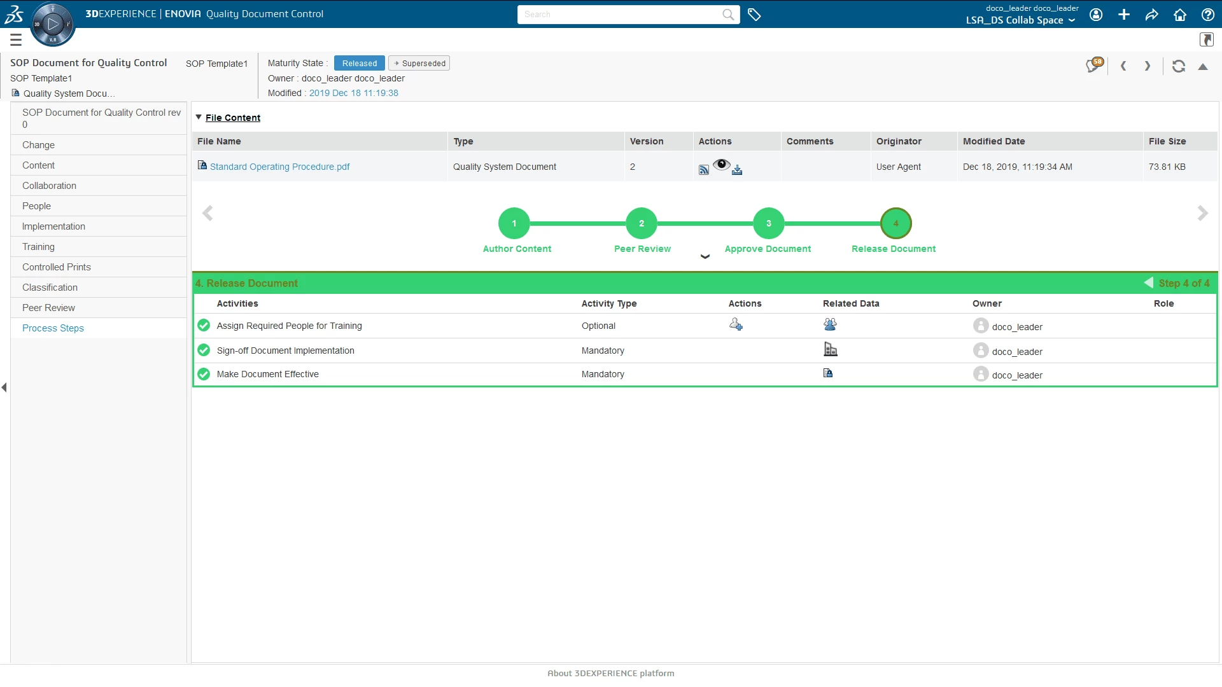Click the Superseded state button
Image resolution: width=1222 pixels, height=687 pixels.
click(x=419, y=64)
